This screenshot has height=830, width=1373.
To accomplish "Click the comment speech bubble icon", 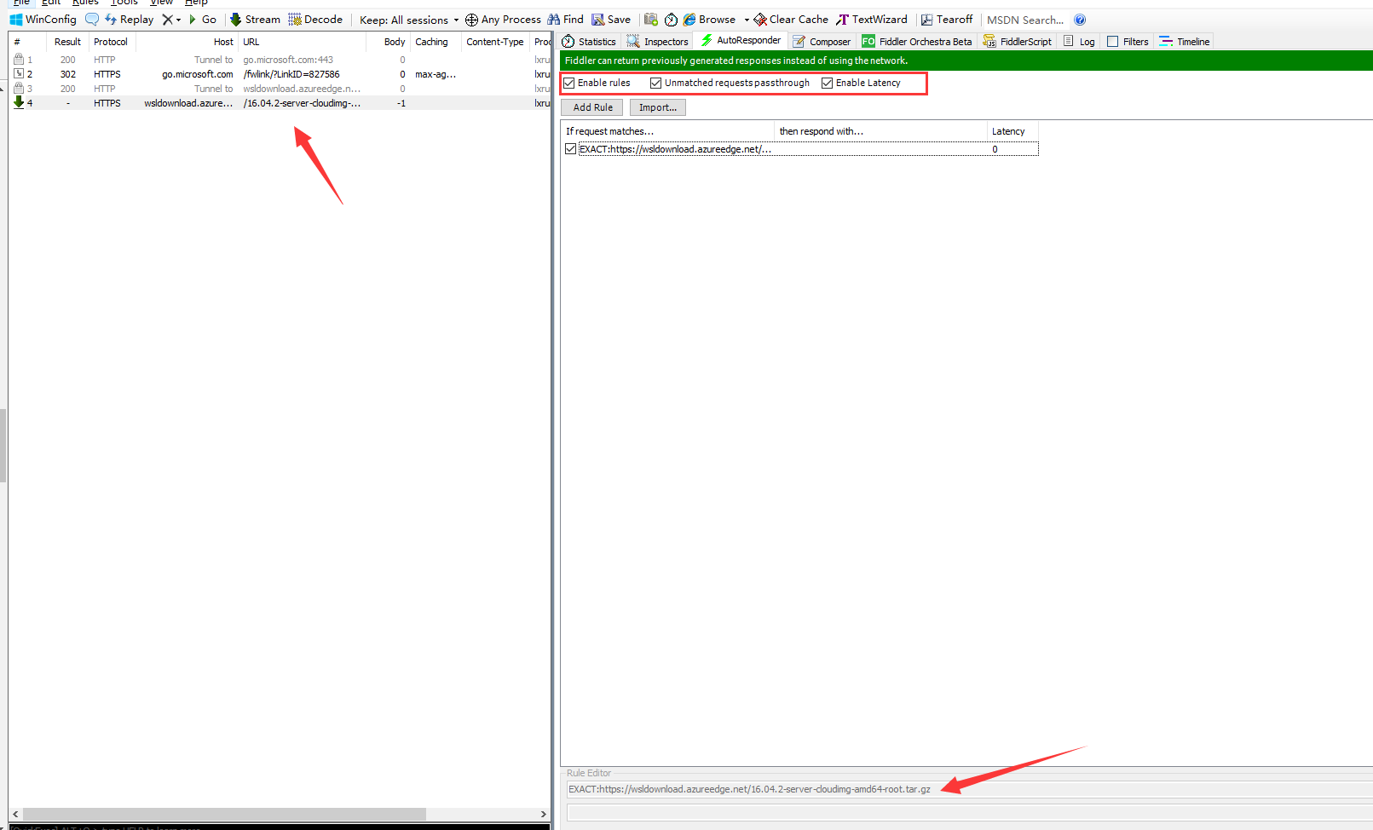I will coord(92,20).
